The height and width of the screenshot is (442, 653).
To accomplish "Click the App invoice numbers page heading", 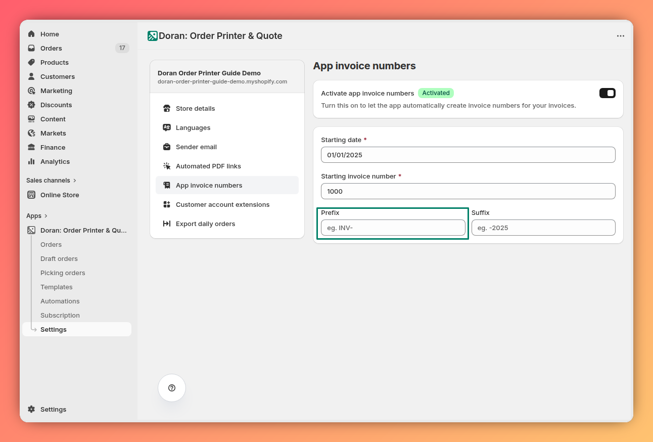I will pyautogui.click(x=364, y=66).
